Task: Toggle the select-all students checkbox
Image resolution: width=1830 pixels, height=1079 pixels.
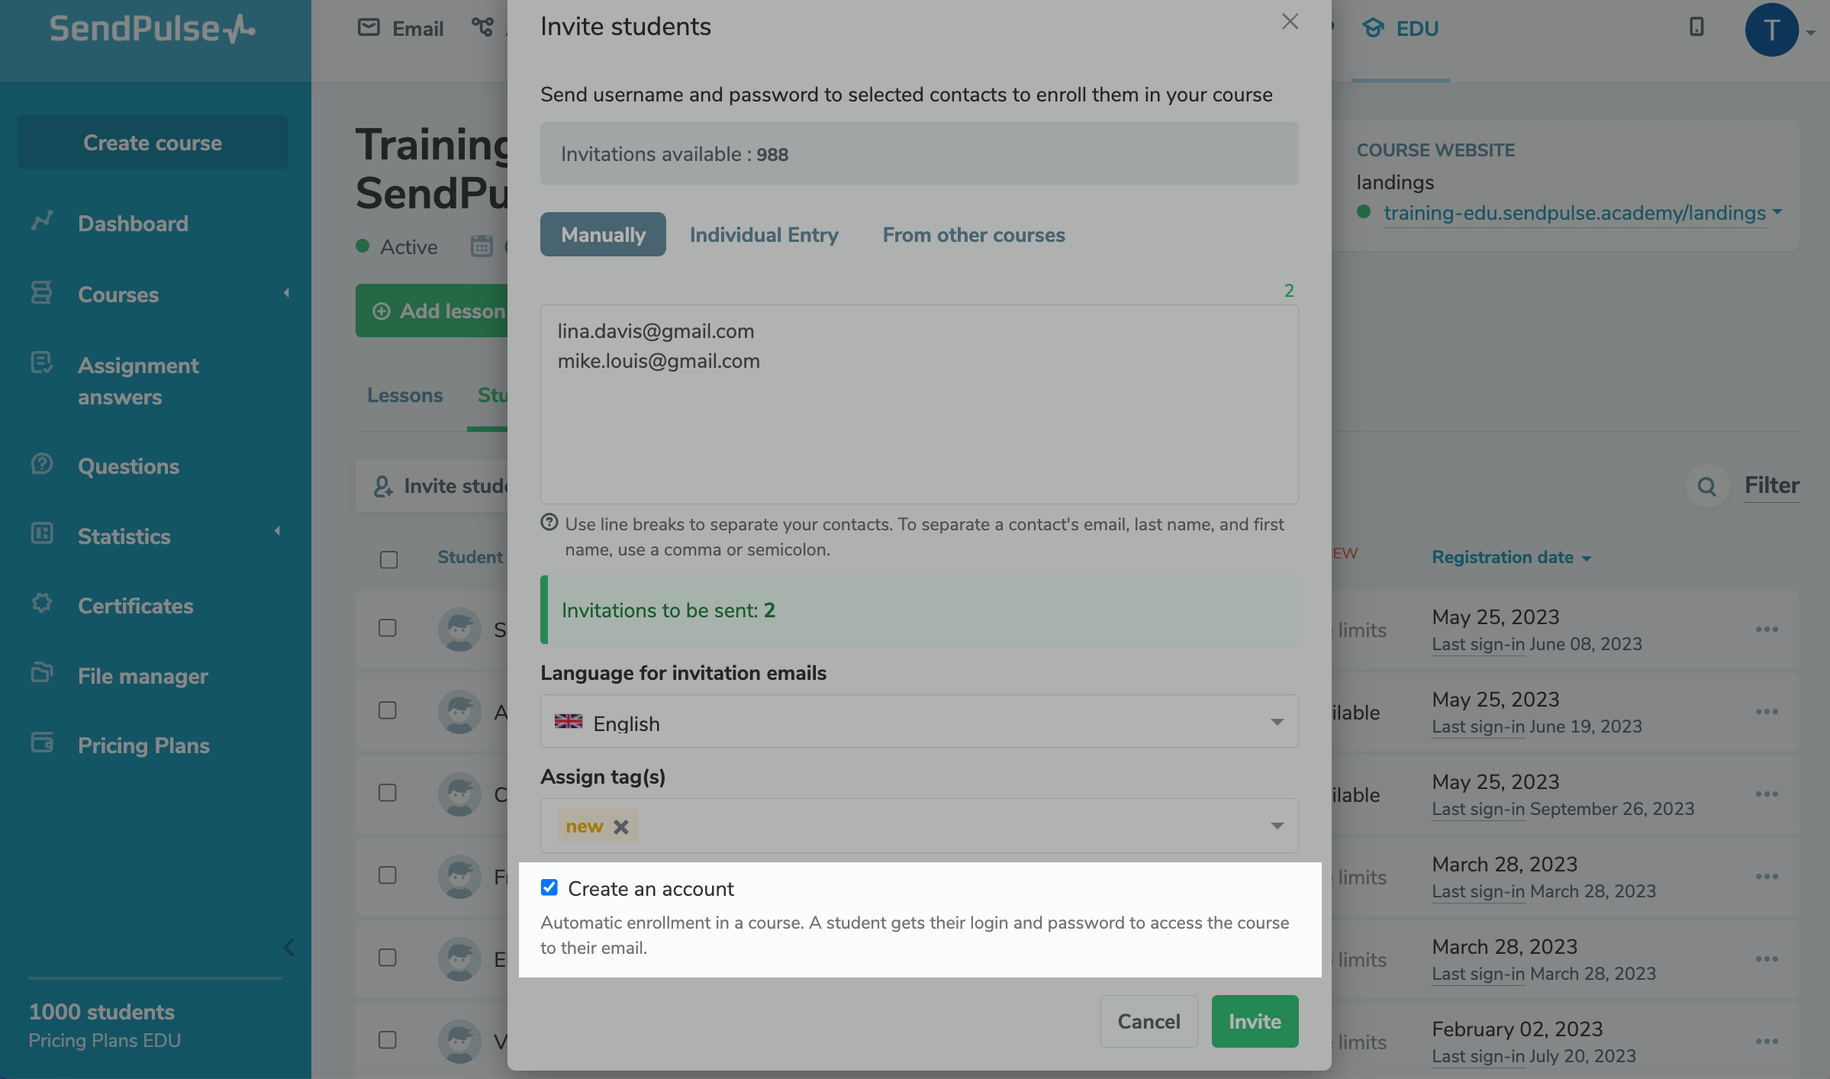Action: point(389,559)
